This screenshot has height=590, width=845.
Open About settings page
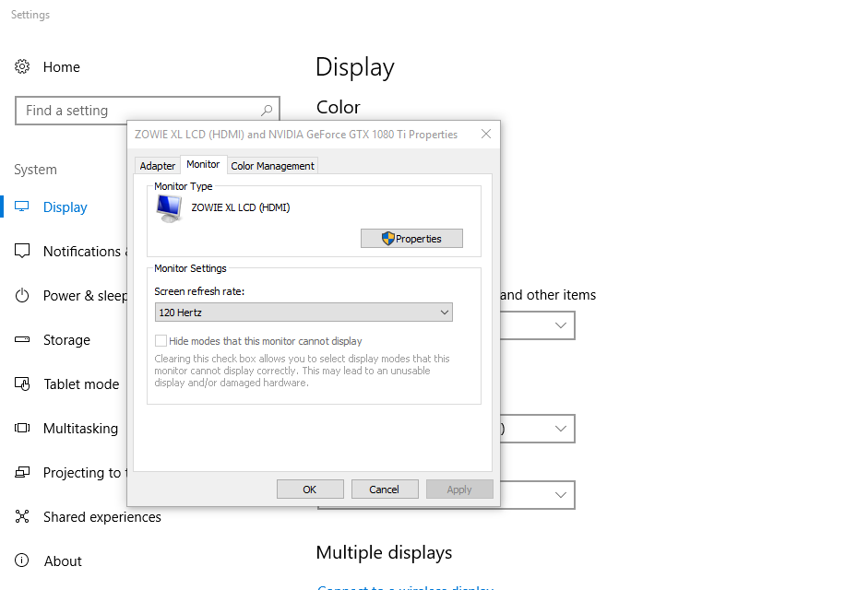(63, 560)
